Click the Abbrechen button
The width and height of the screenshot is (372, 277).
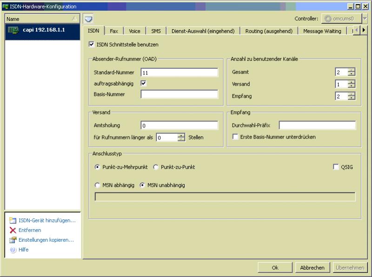click(312, 268)
